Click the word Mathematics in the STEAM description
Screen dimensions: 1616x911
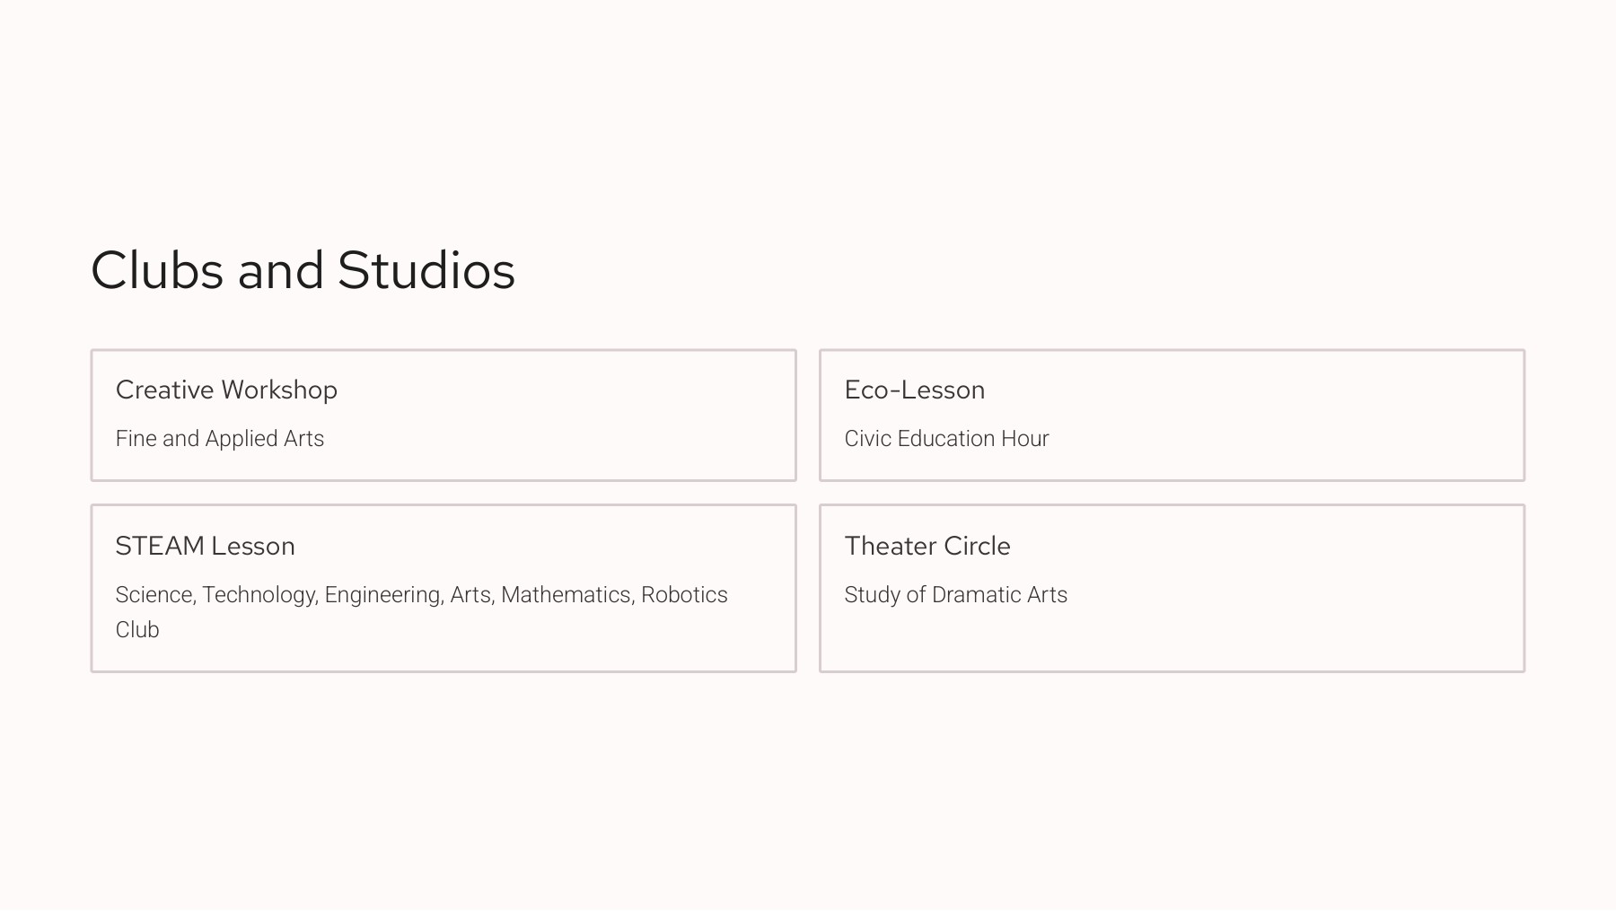566,594
